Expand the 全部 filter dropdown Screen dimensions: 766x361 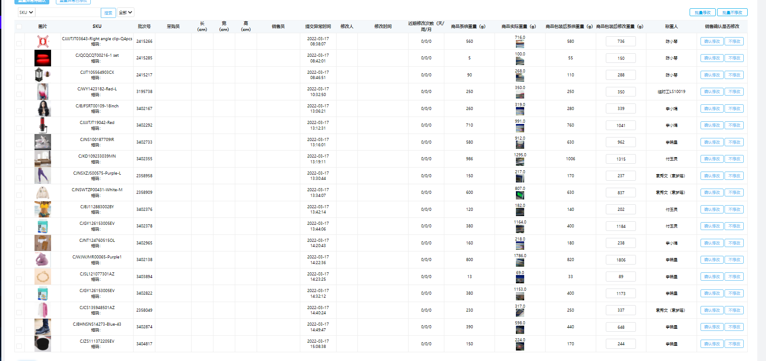pyautogui.click(x=125, y=13)
